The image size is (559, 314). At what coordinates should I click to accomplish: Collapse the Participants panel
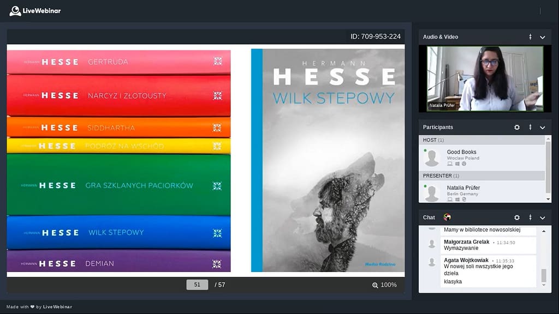(x=542, y=128)
